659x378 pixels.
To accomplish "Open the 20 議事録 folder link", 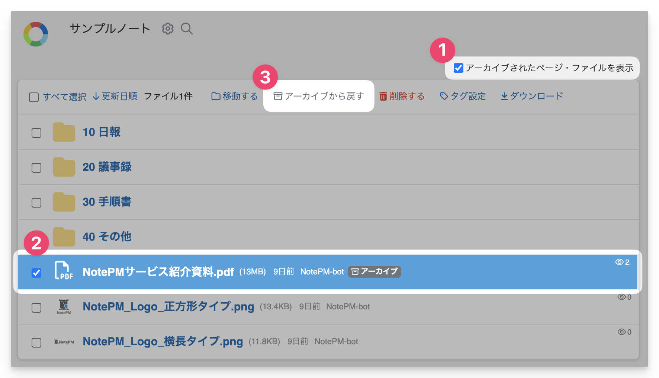I will 107,167.
